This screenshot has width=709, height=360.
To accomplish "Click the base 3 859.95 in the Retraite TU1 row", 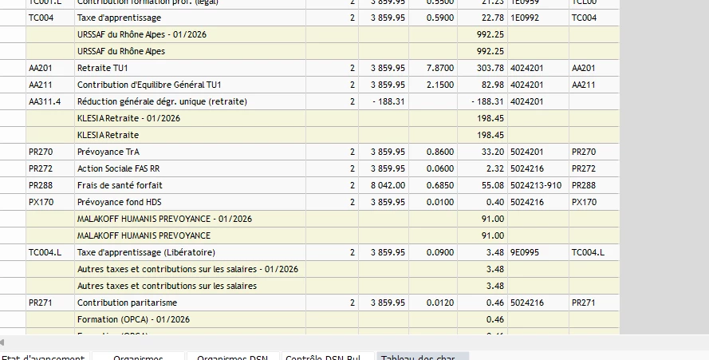I will pos(384,68).
